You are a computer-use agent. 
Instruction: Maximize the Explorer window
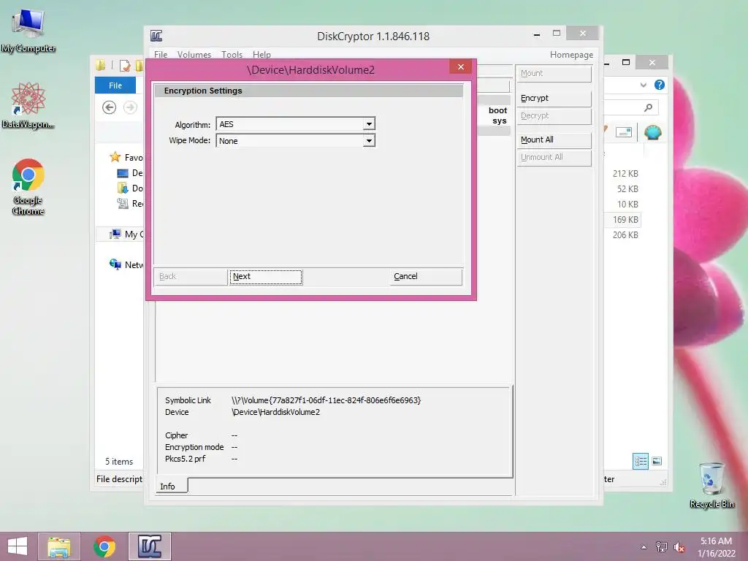click(626, 63)
